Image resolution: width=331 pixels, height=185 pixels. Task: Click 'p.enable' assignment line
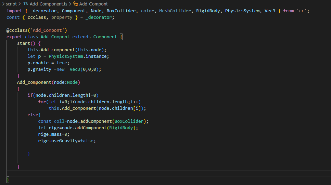(48, 63)
